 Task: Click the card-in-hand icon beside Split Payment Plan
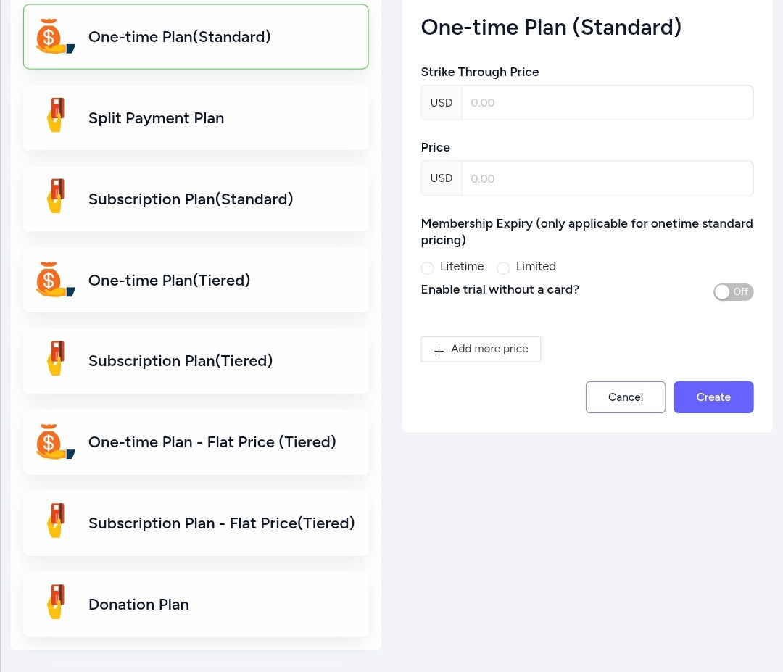point(55,115)
